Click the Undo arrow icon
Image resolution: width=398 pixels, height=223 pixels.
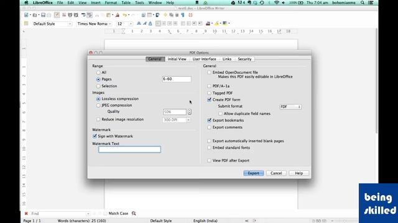(124, 15)
